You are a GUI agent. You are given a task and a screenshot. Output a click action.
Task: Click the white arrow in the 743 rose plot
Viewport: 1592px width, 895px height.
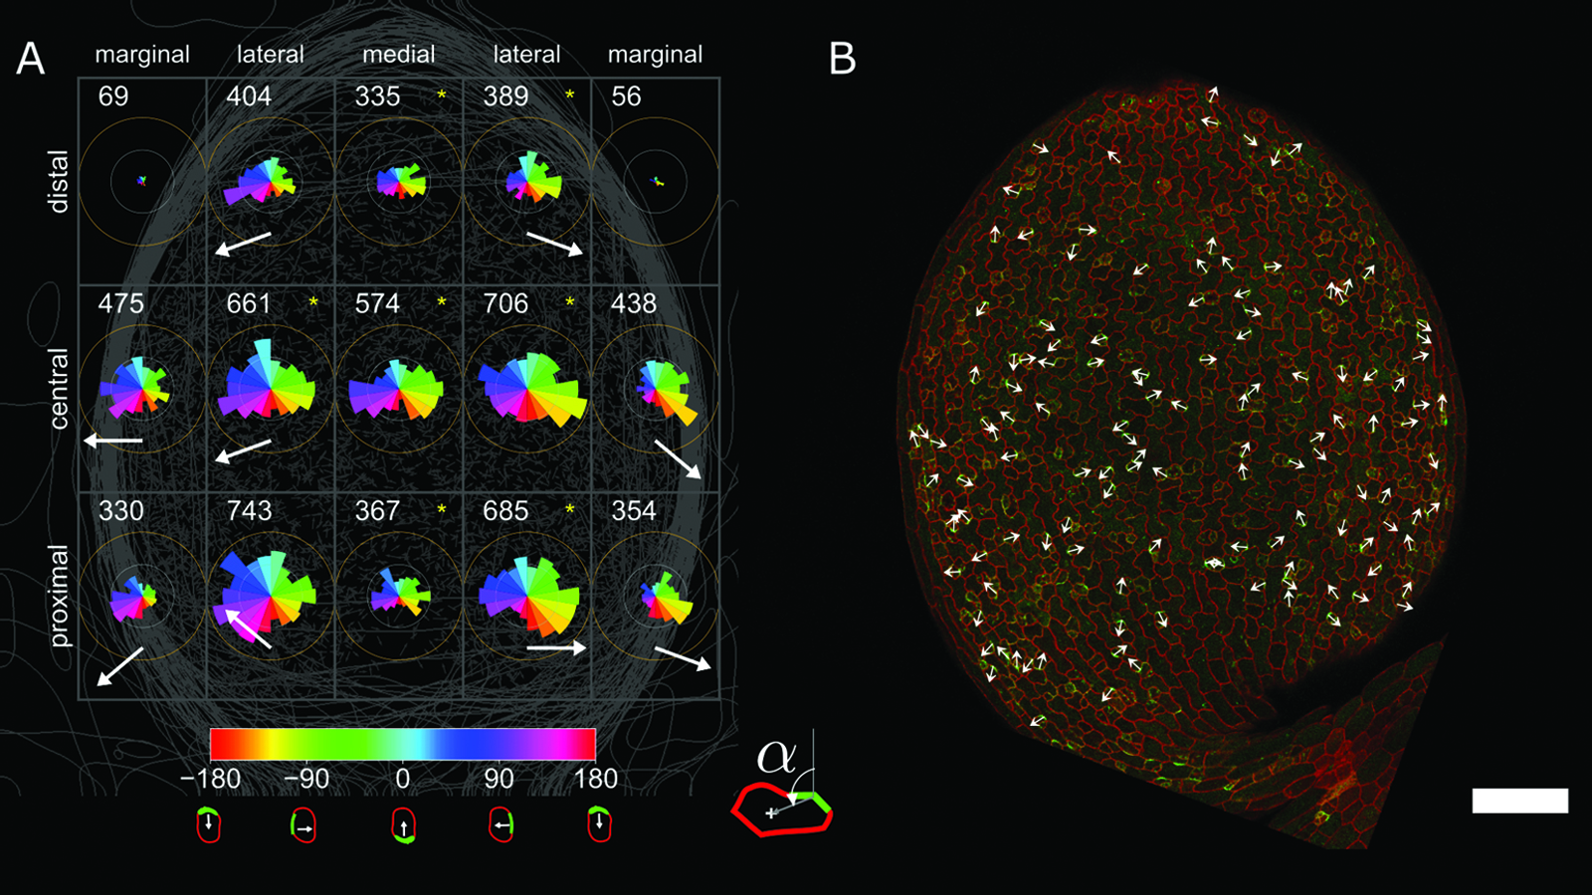point(247,629)
